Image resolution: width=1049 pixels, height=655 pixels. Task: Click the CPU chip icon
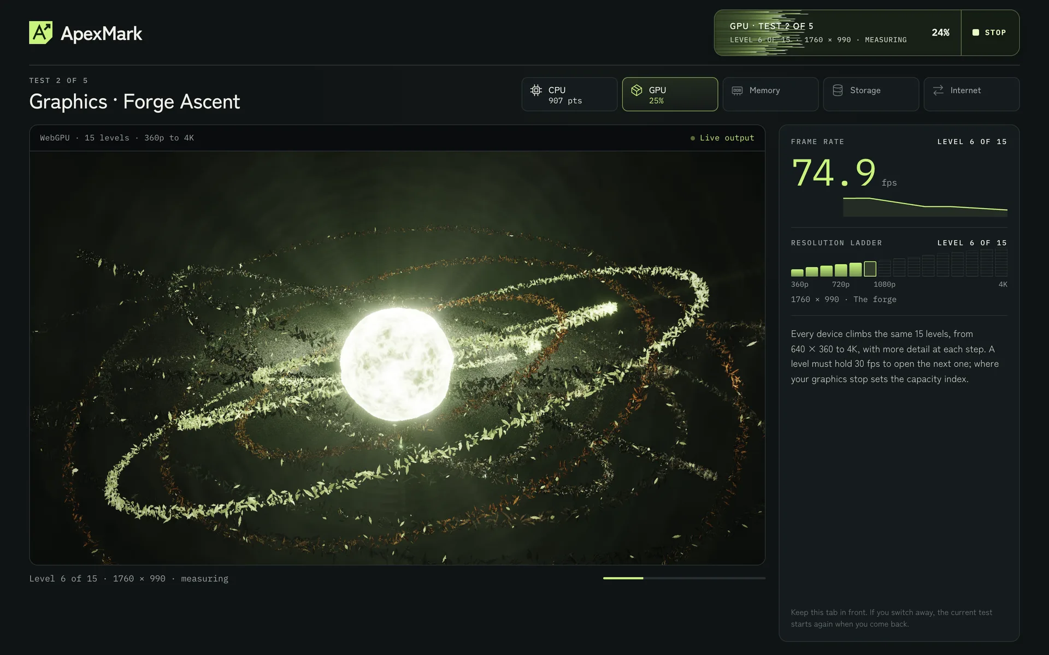[x=536, y=90]
